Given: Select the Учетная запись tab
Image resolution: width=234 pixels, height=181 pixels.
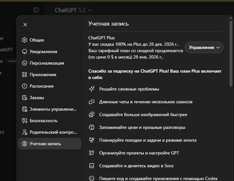Looking at the screenshot, I should [x=50, y=144].
